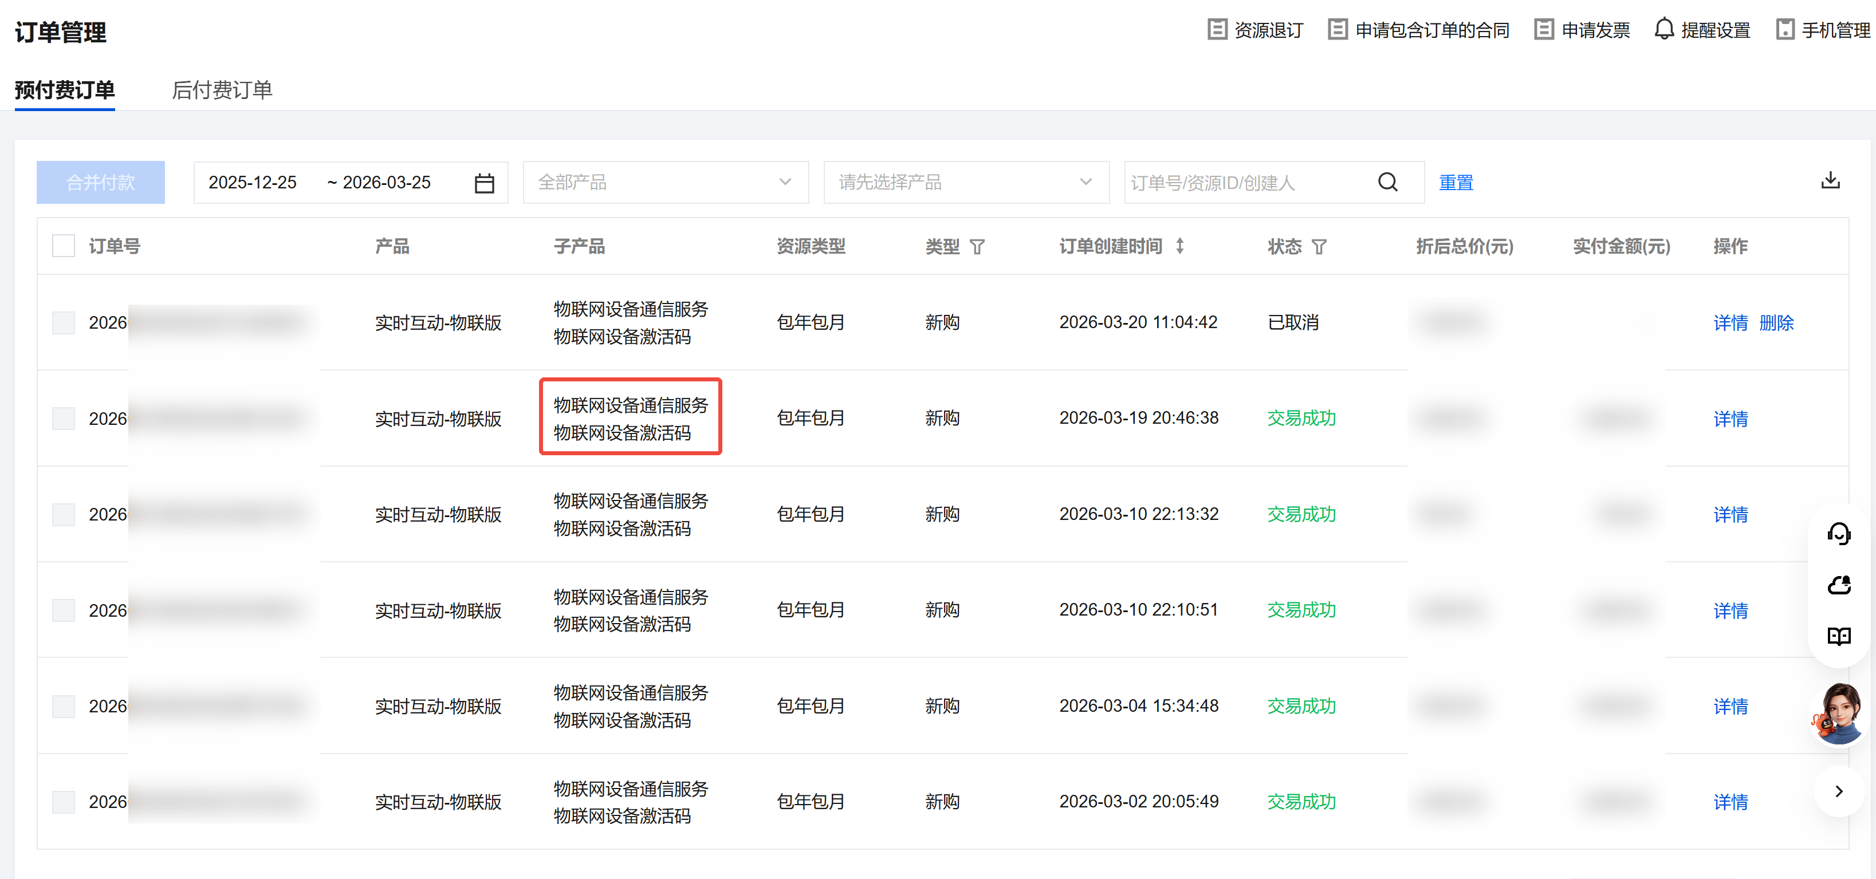Open the date range calendar icon
1876x879 pixels.
(484, 183)
